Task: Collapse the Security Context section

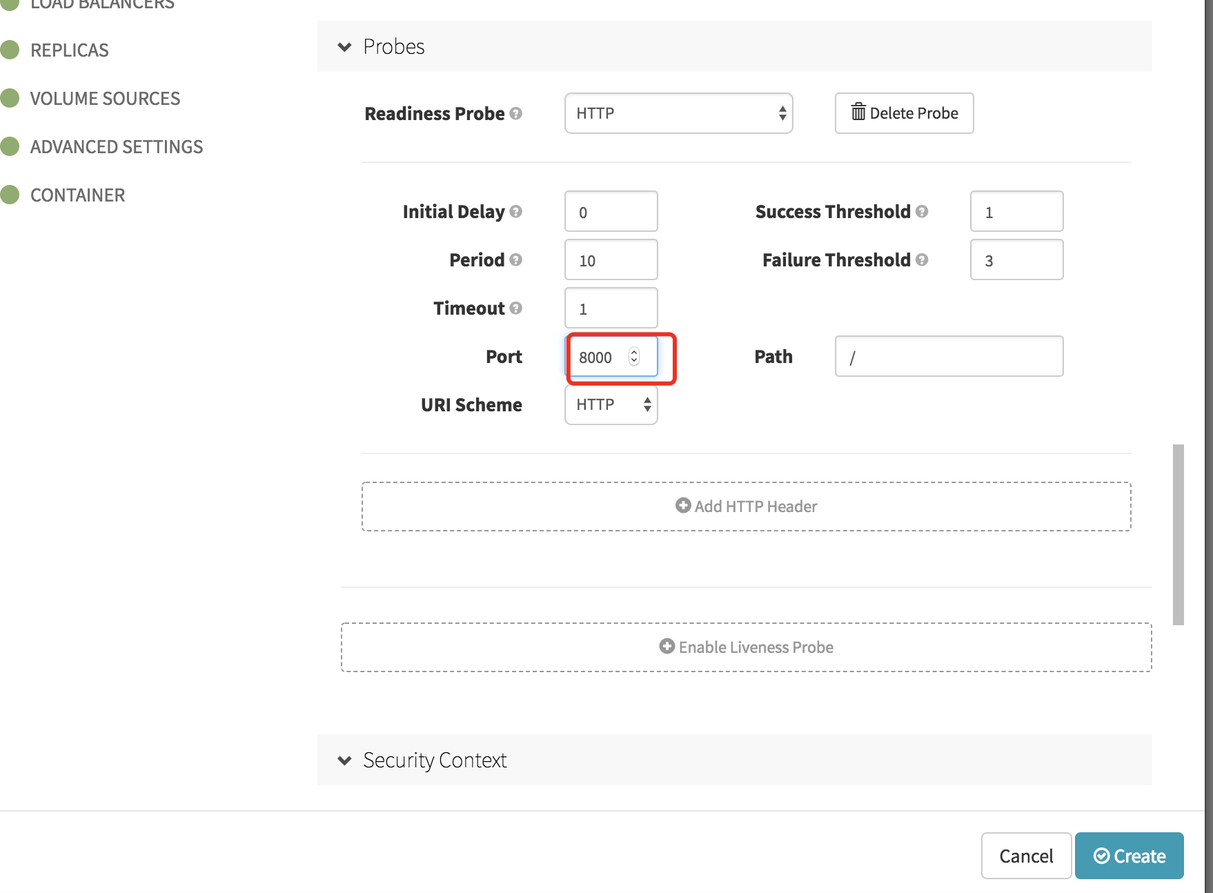Action: (x=344, y=760)
